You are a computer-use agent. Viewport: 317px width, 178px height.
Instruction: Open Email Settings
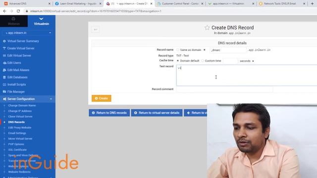click(17, 133)
